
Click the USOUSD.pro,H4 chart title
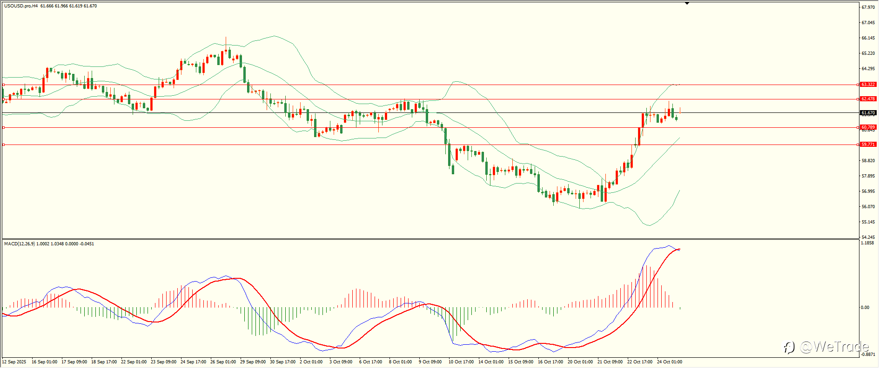click(21, 6)
